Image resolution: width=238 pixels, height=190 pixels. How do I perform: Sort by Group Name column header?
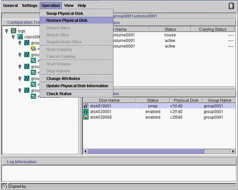pos(219,100)
